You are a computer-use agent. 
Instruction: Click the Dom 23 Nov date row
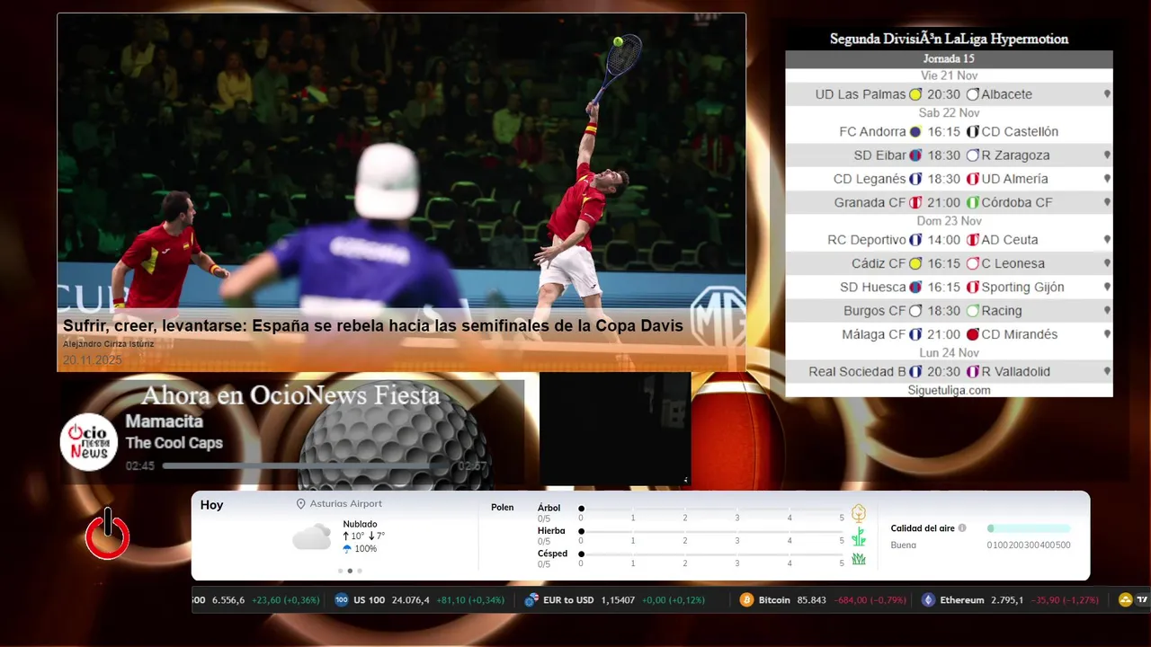tap(949, 221)
